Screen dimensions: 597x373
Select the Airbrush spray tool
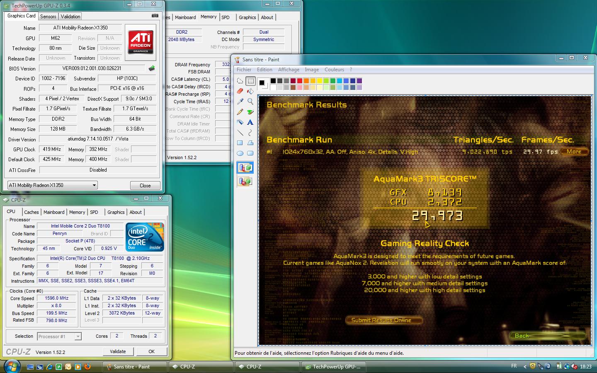click(x=240, y=122)
